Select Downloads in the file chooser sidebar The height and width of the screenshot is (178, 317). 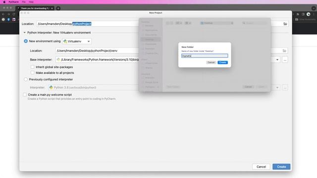click(151, 44)
